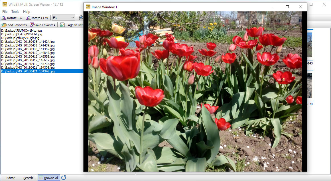Click the Editor button in the bottom bar
Viewport: 331px width, 181px height.
point(11,178)
